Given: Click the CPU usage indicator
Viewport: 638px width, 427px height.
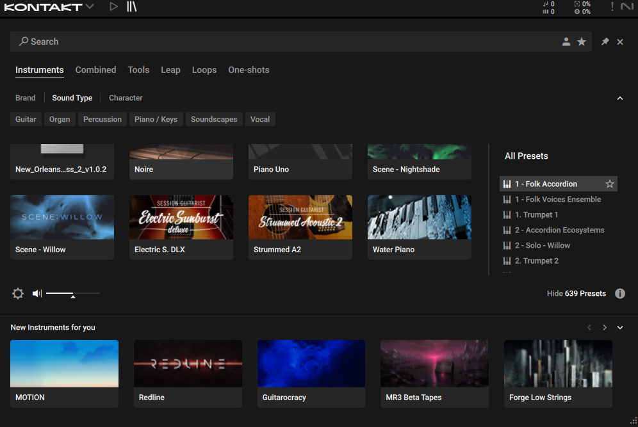Looking at the screenshot, I should coord(582,4).
